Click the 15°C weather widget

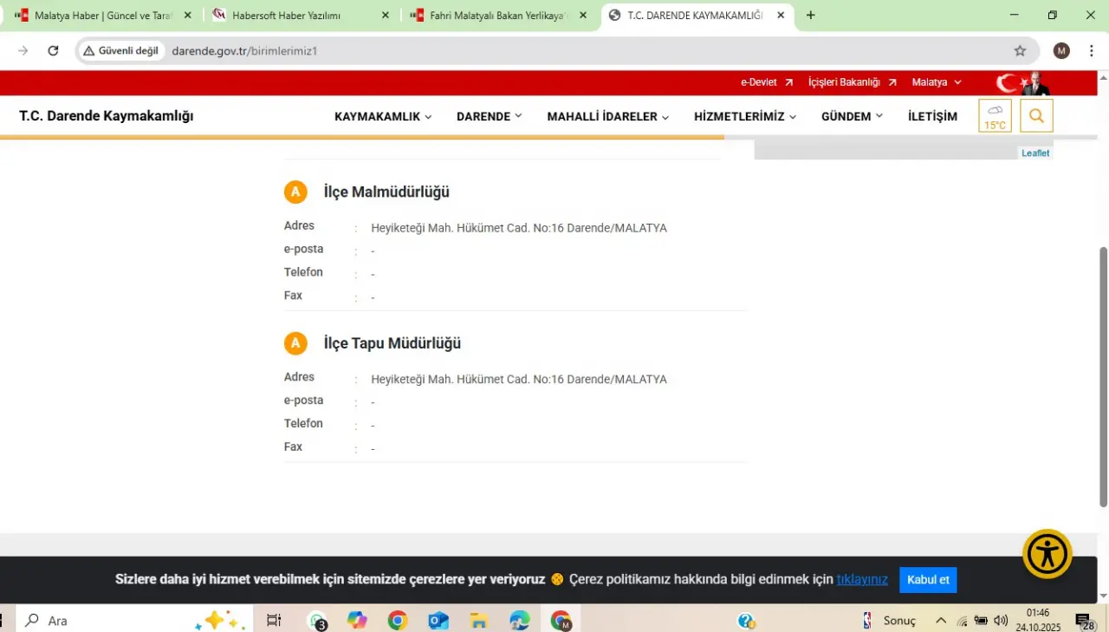(995, 116)
